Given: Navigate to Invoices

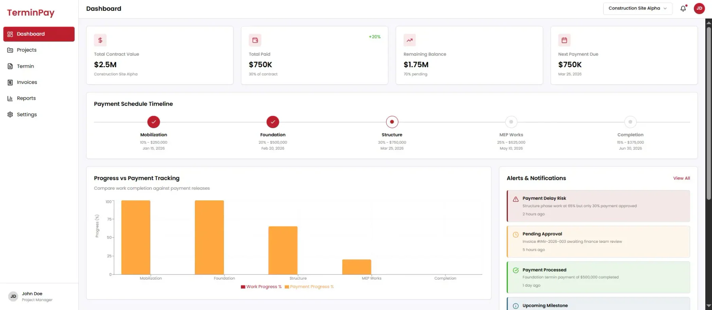Looking at the screenshot, I should [x=39, y=82].
